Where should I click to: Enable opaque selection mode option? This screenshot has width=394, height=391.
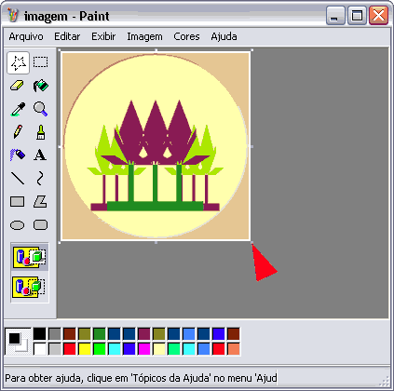pyautogui.click(x=30, y=257)
